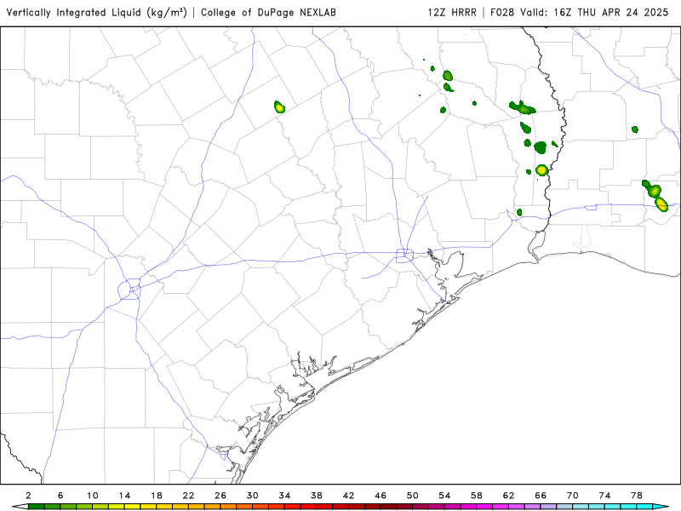Click the '78' label on the color scale

[637, 496]
